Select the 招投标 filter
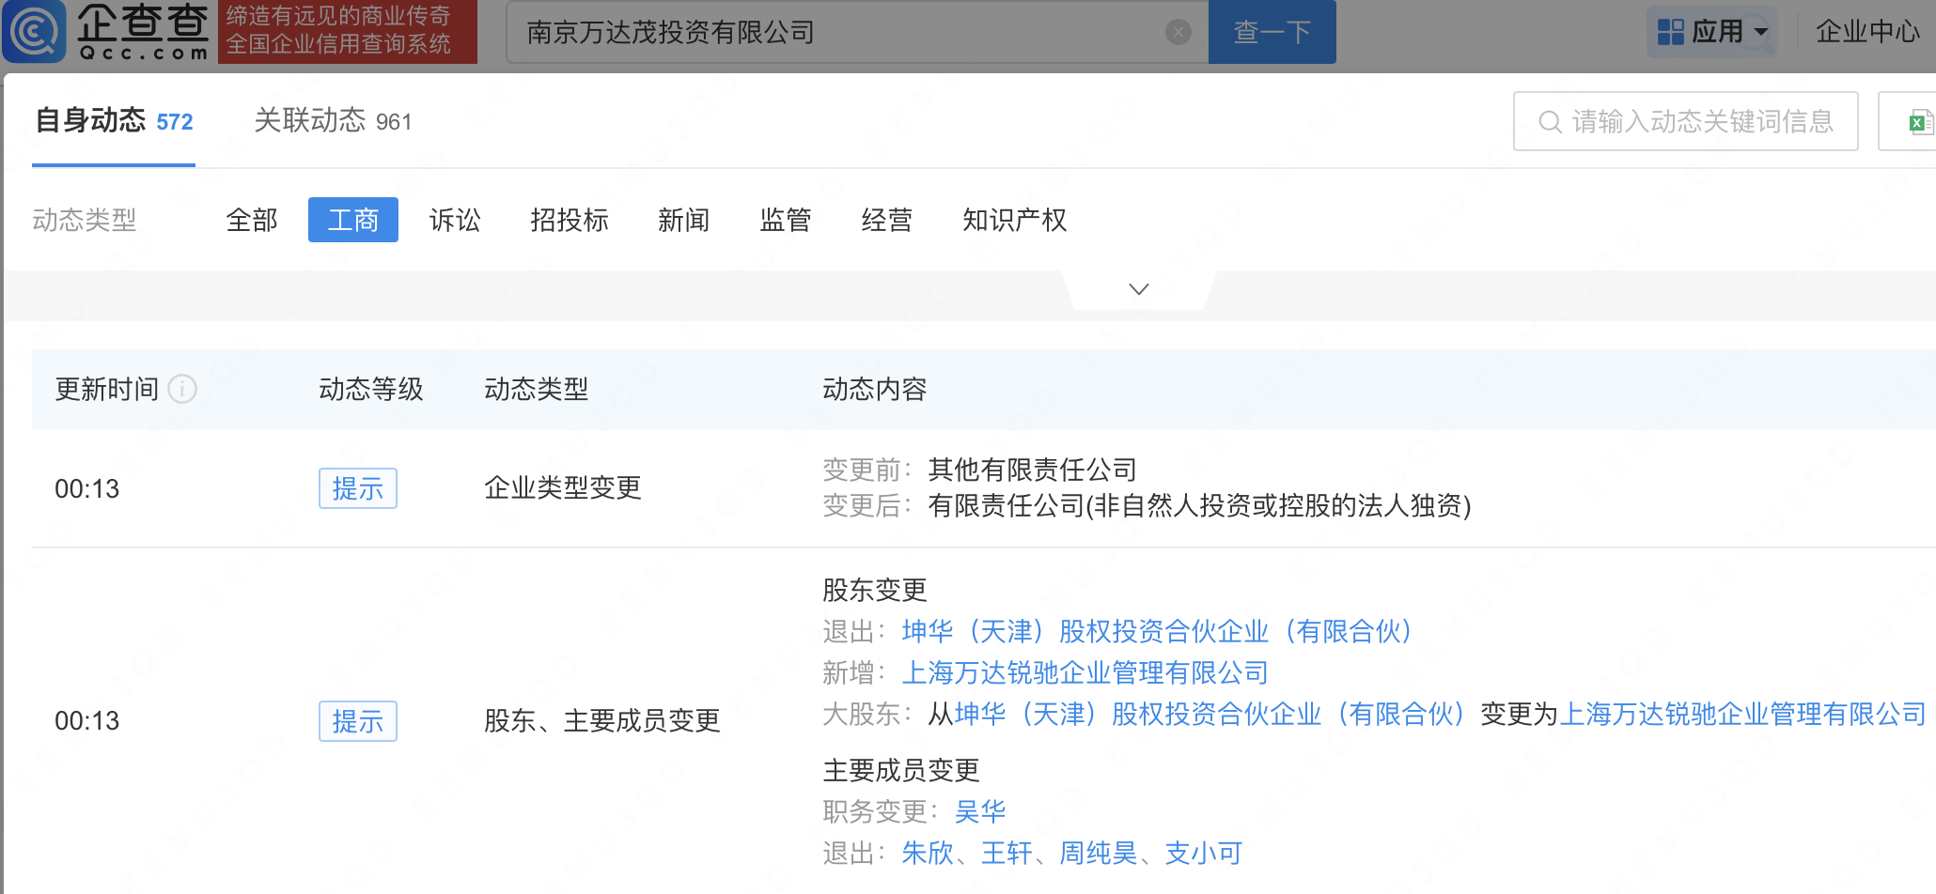Screen dimensions: 1936x894 point(570,220)
